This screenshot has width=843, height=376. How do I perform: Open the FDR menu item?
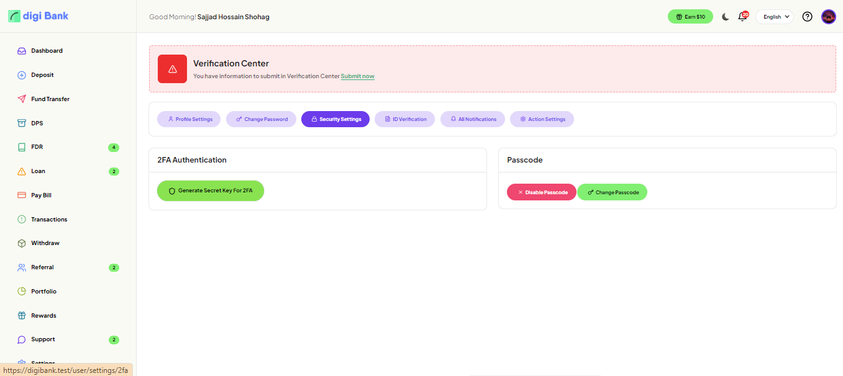[x=37, y=147]
